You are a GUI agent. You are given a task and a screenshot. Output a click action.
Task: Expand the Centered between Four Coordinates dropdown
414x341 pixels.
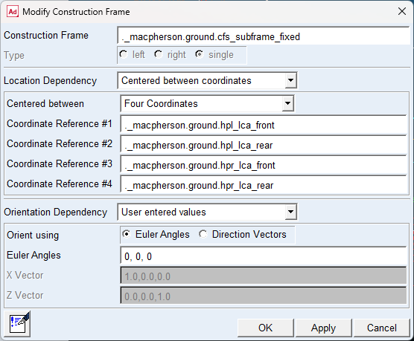(x=287, y=103)
